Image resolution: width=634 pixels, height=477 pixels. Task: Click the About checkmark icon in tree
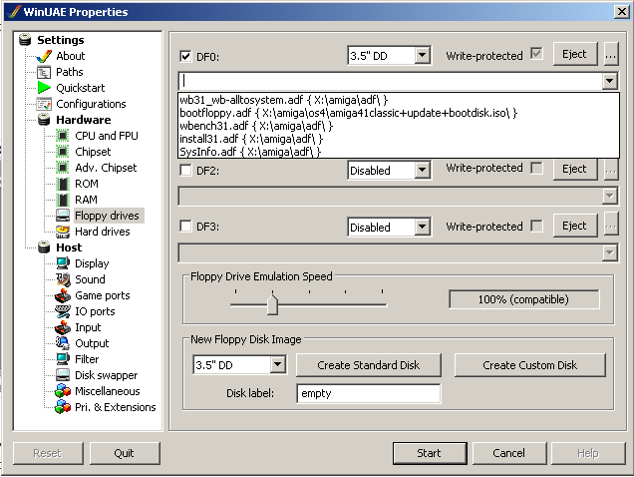[x=44, y=56]
